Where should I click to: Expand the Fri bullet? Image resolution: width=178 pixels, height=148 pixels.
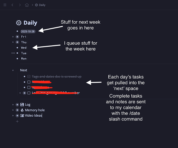pos(13,37)
